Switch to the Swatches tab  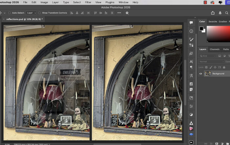[x=213, y=21]
